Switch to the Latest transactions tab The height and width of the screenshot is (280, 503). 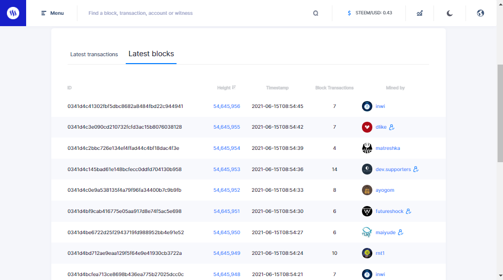coord(94,54)
